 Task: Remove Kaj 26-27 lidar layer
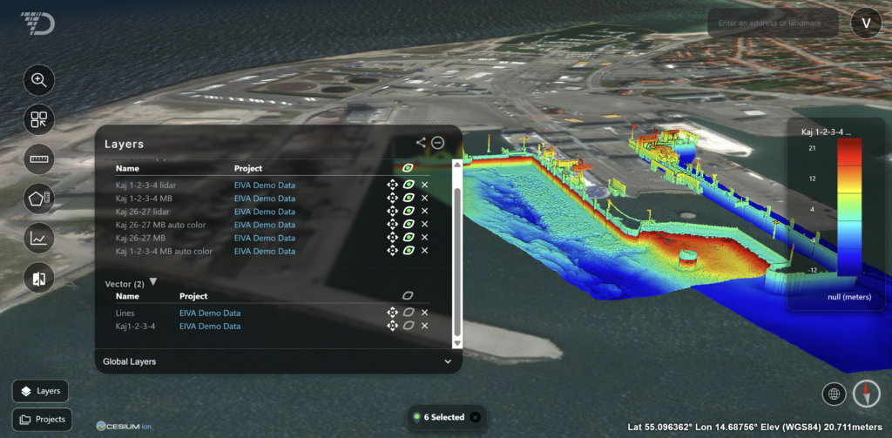(x=424, y=211)
